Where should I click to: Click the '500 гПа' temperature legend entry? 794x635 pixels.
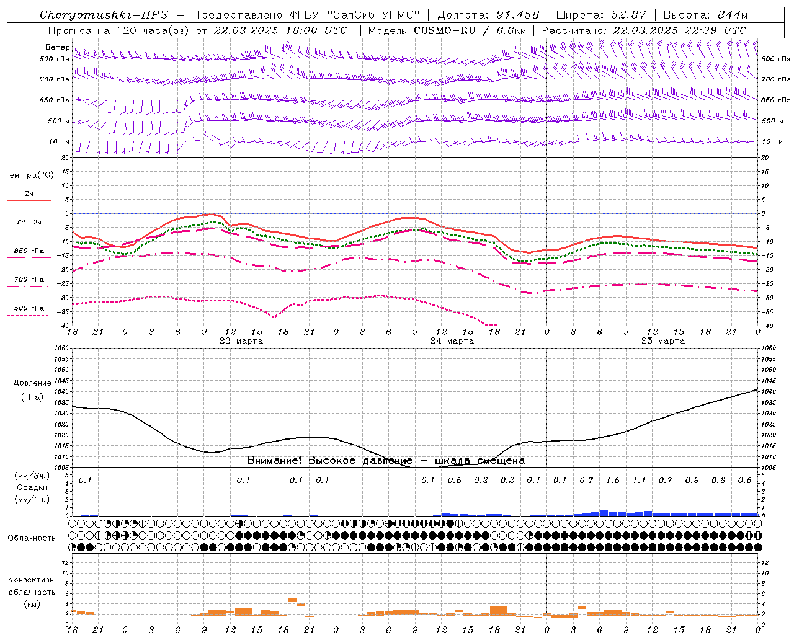pyautogui.click(x=29, y=308)
